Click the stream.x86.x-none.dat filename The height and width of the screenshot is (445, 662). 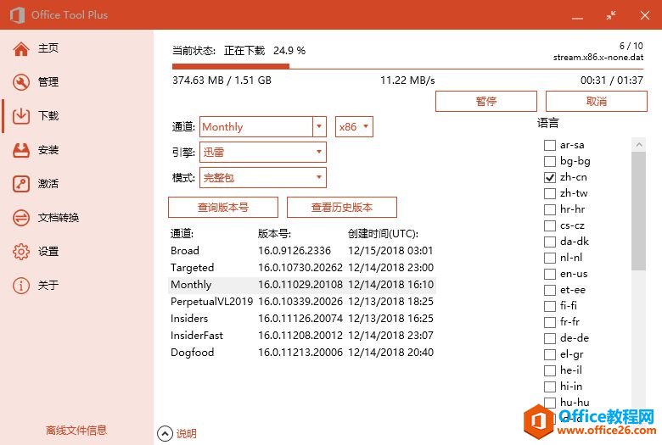coord(598,57)
